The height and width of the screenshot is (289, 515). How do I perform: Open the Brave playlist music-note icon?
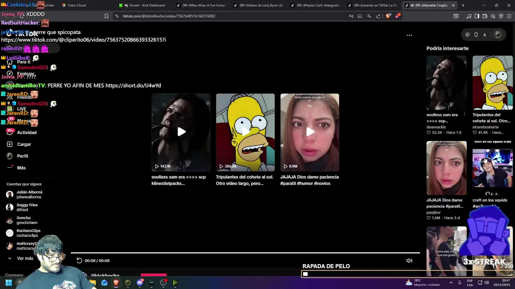coord(469,16)
